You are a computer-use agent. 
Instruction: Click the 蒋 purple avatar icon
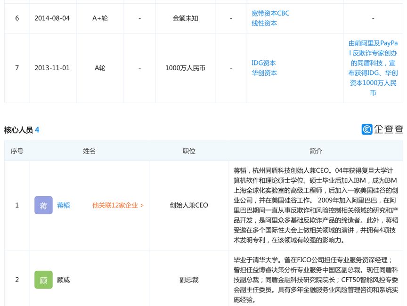coord(43,205)
